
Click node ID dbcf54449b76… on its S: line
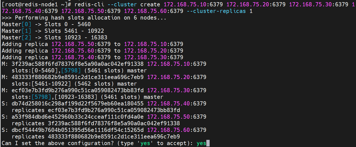pos(78,130)
